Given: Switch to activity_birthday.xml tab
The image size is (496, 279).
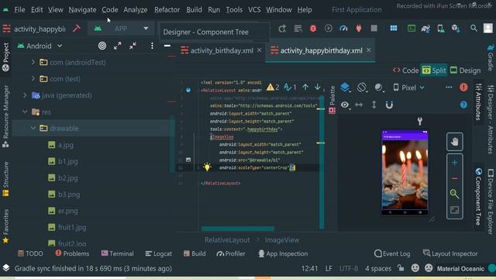Looking at the screenshot, I should tap(222, 50).
